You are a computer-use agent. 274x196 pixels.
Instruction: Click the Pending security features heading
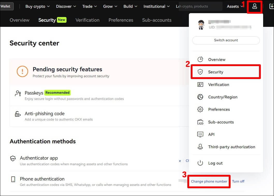[67, 69]
